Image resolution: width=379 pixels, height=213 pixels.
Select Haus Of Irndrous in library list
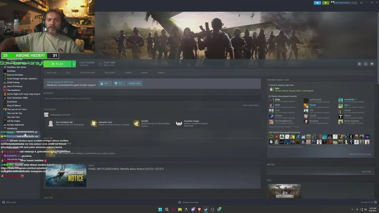[15, 86]
